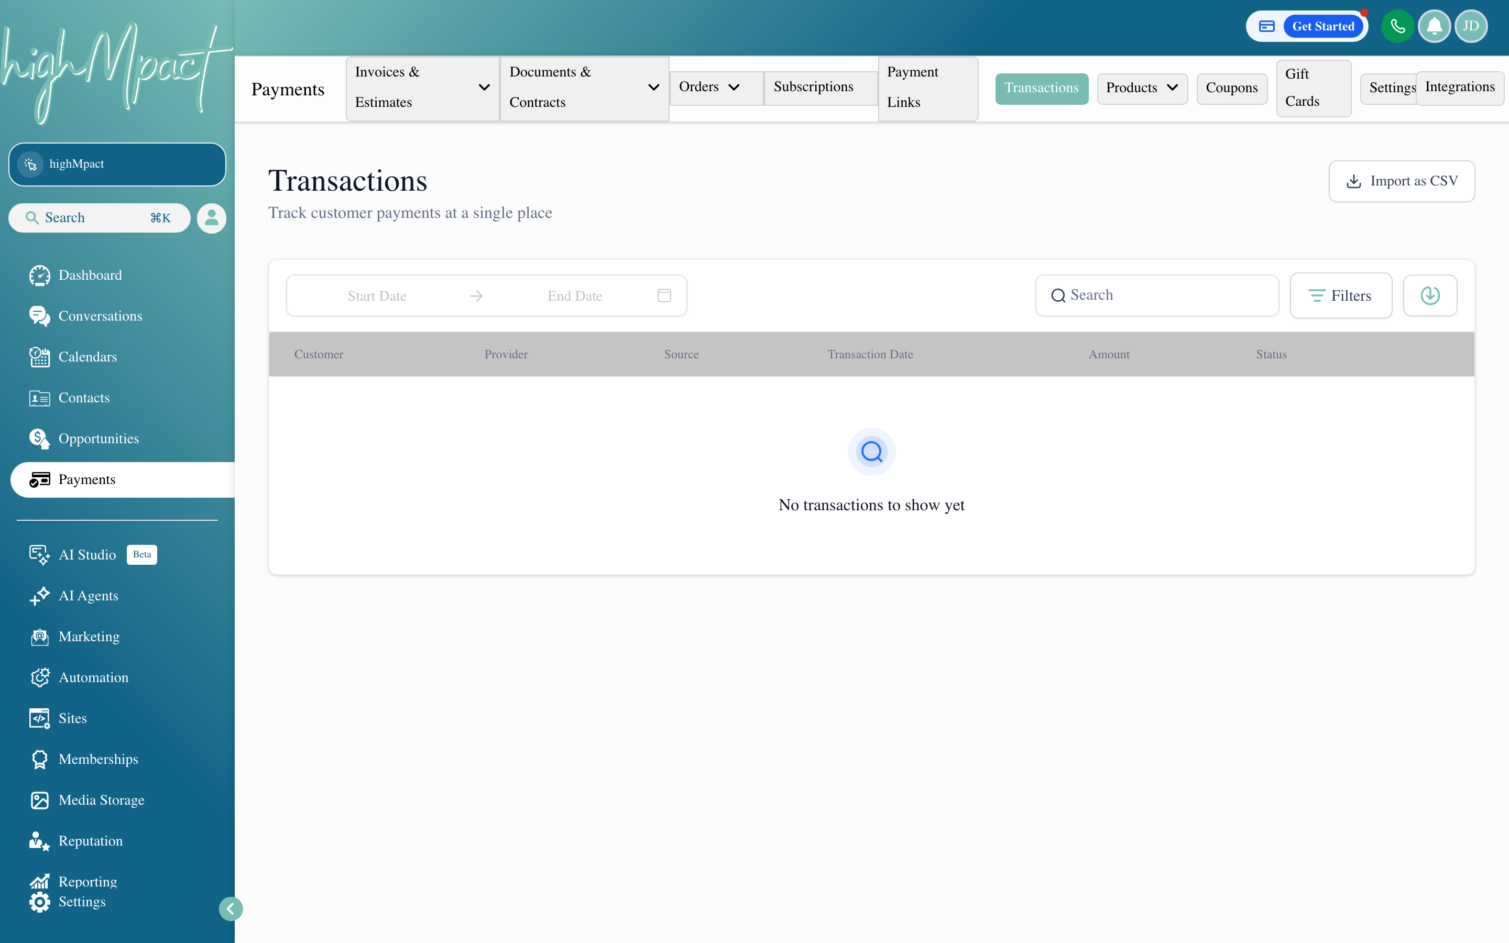This screenshot has width=1509, height=943.
Task: Open AI Studio icon
Action: pyautogui.click(x=39, y=554)
